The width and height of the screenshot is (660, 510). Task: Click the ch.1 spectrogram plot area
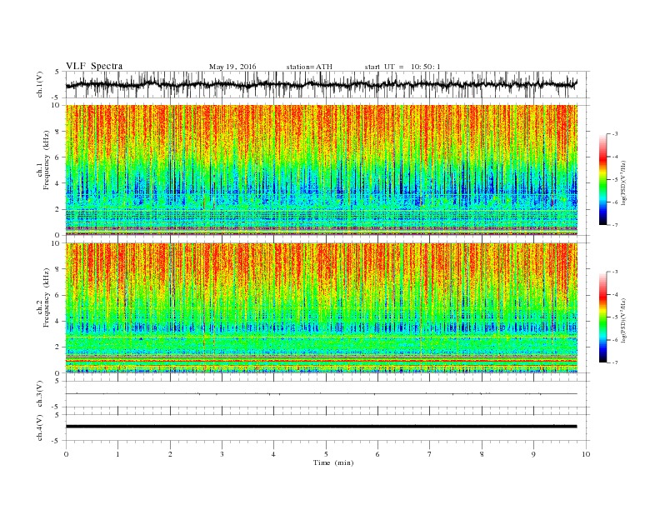click(x=322, y=170)
